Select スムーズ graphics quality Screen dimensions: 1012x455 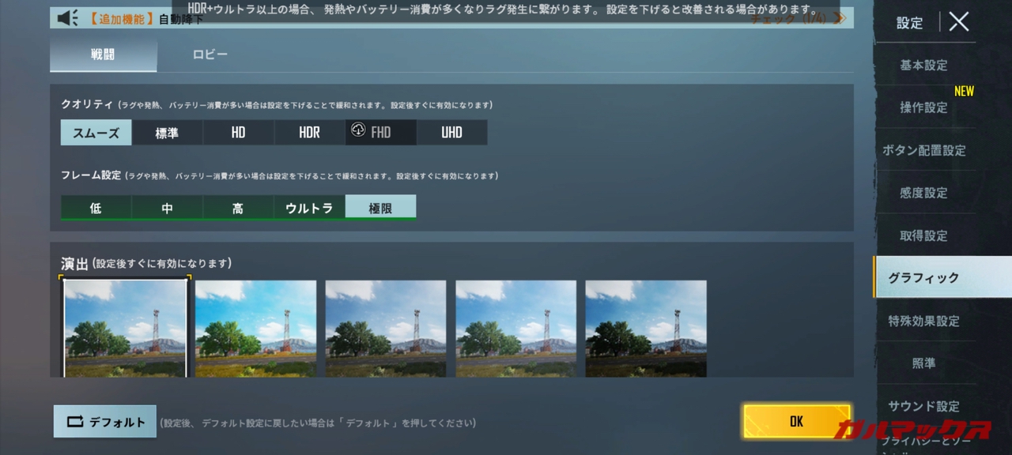tap(96, 133)
